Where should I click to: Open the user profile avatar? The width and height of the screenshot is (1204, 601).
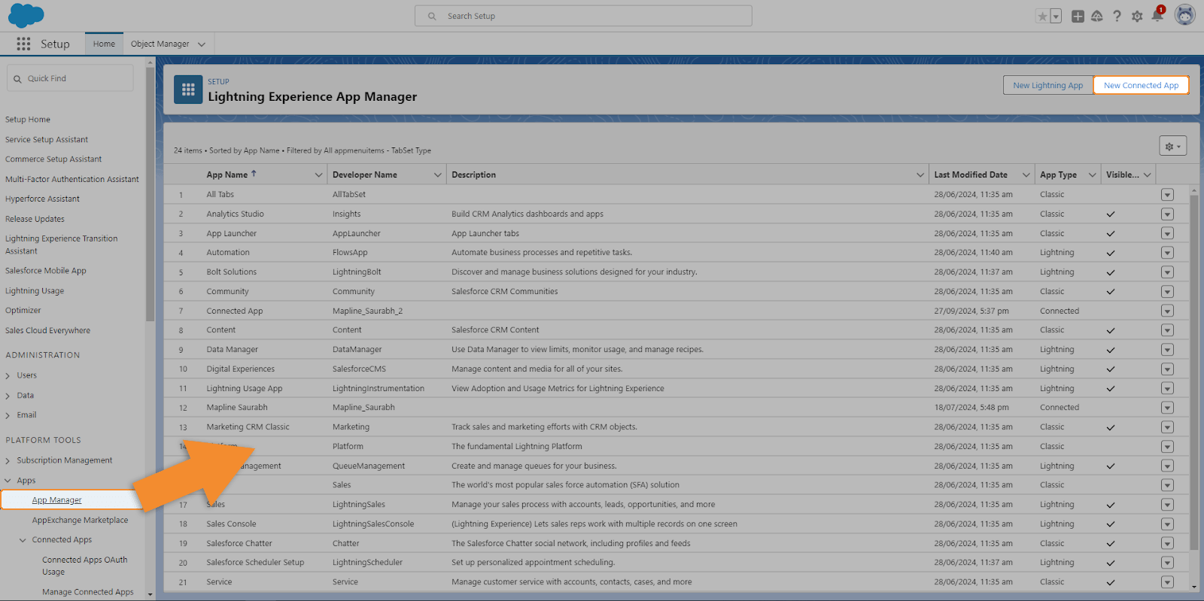pos(1185,15)
